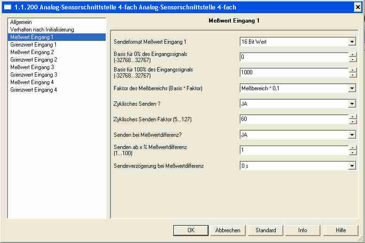Expand the Faktor des Meßbereichs dropdown
Screen dimensions: 365x243
(x=352, y=88)
